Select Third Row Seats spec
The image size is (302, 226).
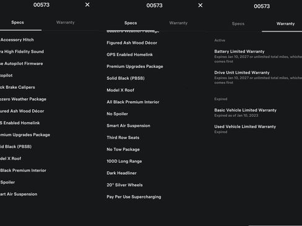point(123,138)
